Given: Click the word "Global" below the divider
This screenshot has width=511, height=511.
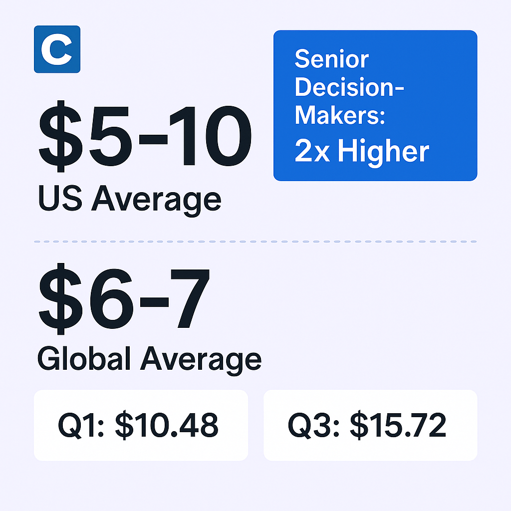Looking at the screenshot, I should [x=85, y=359].
